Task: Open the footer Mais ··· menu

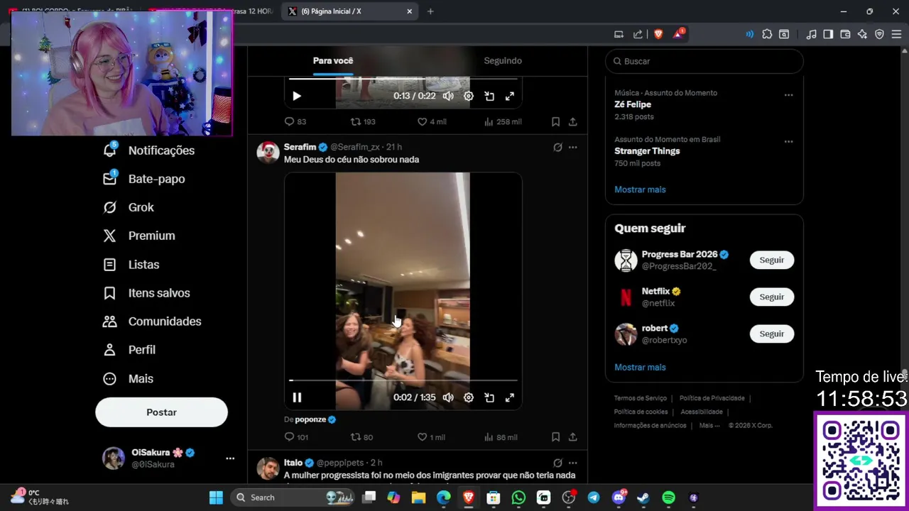Action: [x=709, y=426]
